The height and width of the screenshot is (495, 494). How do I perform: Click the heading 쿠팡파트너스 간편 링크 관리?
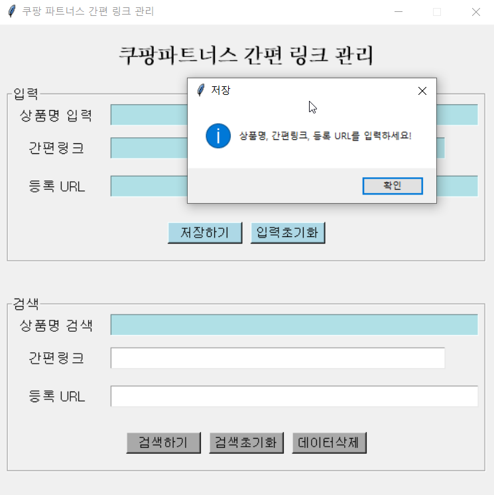pyautogui.click(x=246, y=55)
